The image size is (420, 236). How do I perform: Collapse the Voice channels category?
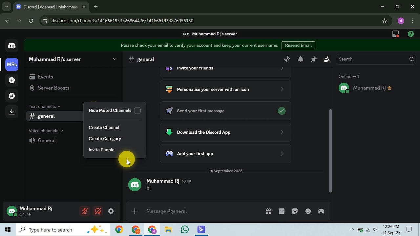[x=46, y=130]
